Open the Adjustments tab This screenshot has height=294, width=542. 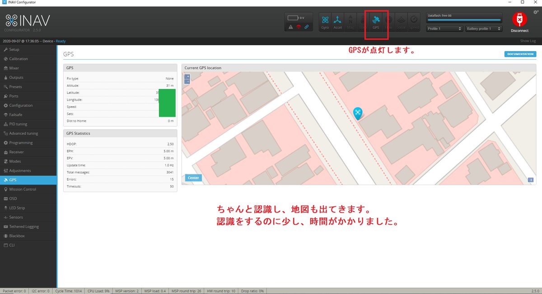click(28, 171)
